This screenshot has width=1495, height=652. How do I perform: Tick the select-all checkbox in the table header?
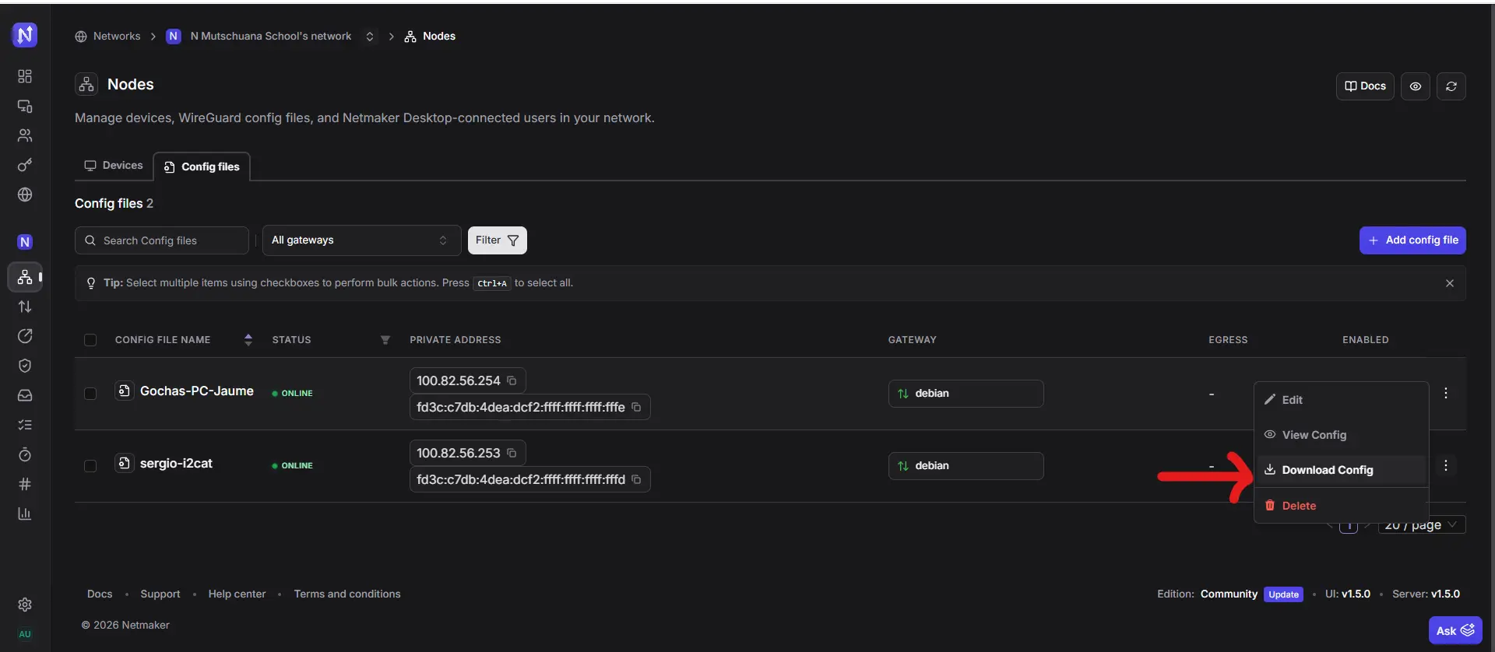click(x=90, y=340)
